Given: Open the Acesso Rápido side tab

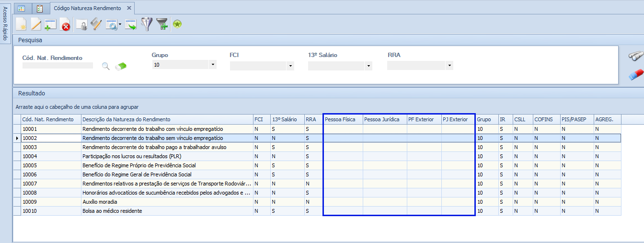Looking at the screenshot, I should point(5,24).
